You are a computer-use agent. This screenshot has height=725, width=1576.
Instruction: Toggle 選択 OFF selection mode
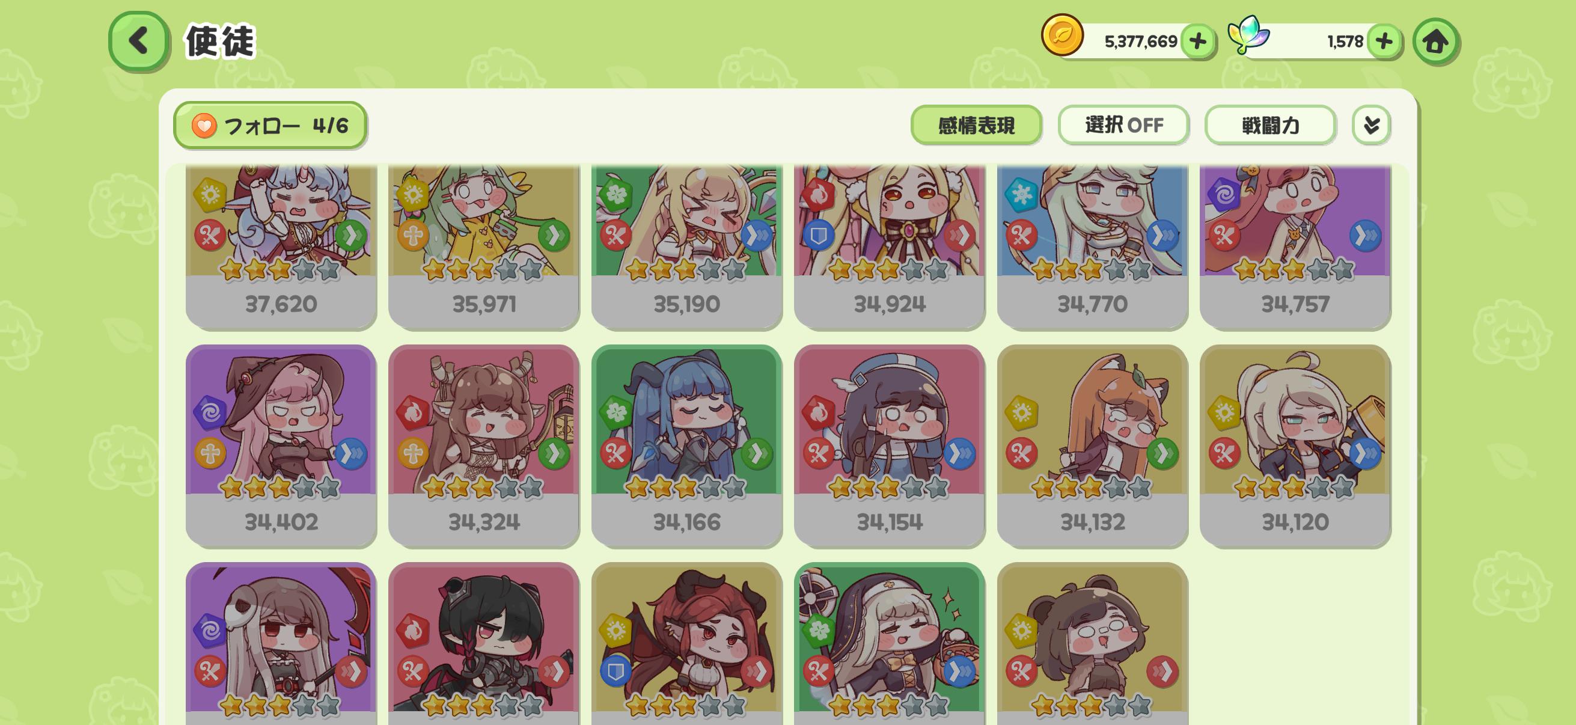pos(1123,126)
